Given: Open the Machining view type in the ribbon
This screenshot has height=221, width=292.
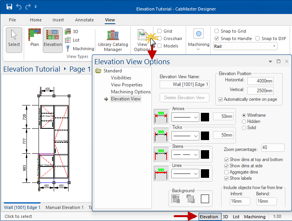Looking at the screenshot, I should (80, 49).
